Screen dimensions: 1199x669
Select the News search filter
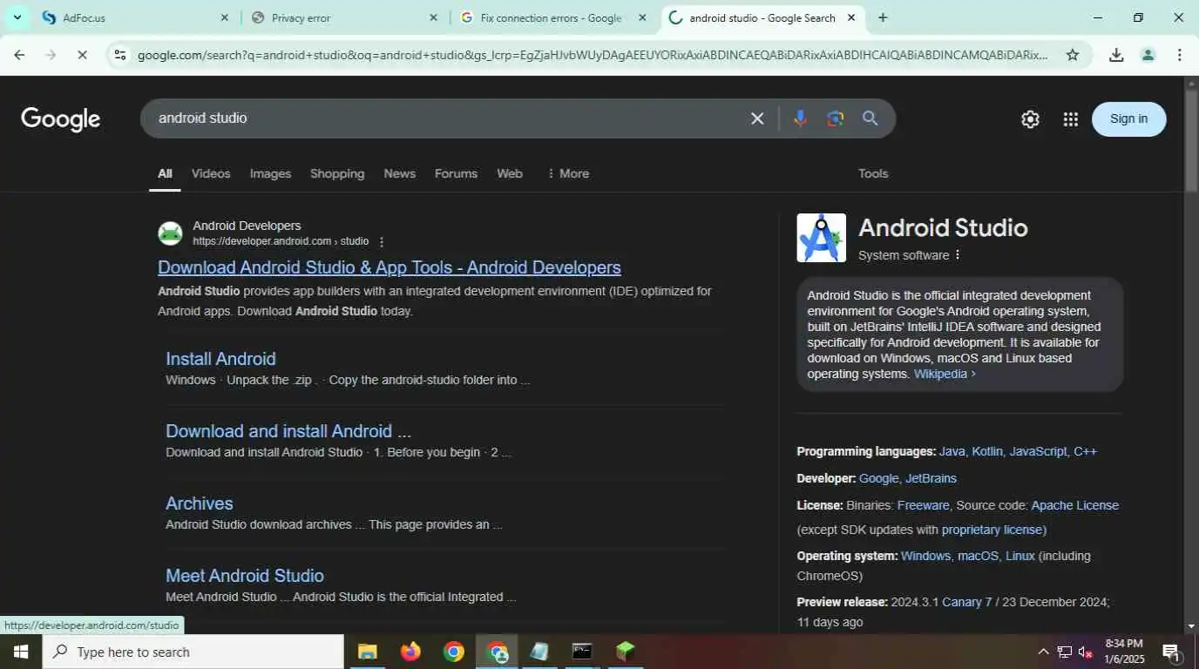[399, 173]
